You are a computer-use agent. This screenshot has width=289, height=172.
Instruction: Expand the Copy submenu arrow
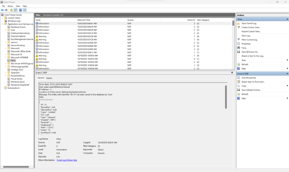click(x=287, y=86)
